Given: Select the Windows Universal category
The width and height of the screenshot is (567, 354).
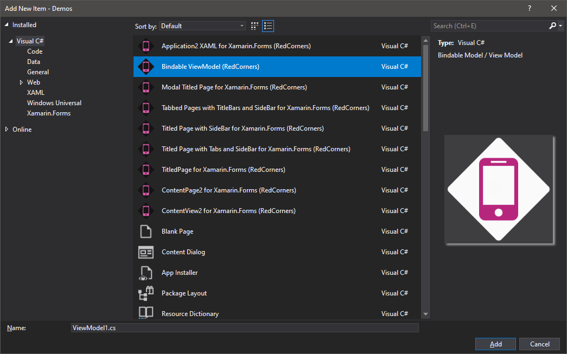Looking at the screenshot, I should (x=54, y=103).
